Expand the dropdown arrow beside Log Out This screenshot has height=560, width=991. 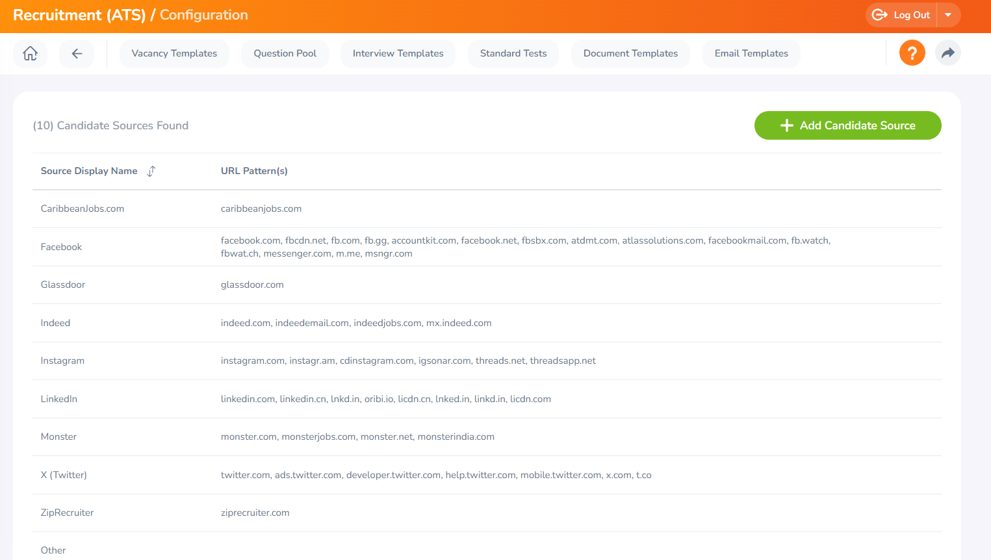pyautogui.click(x=948, y=15)
